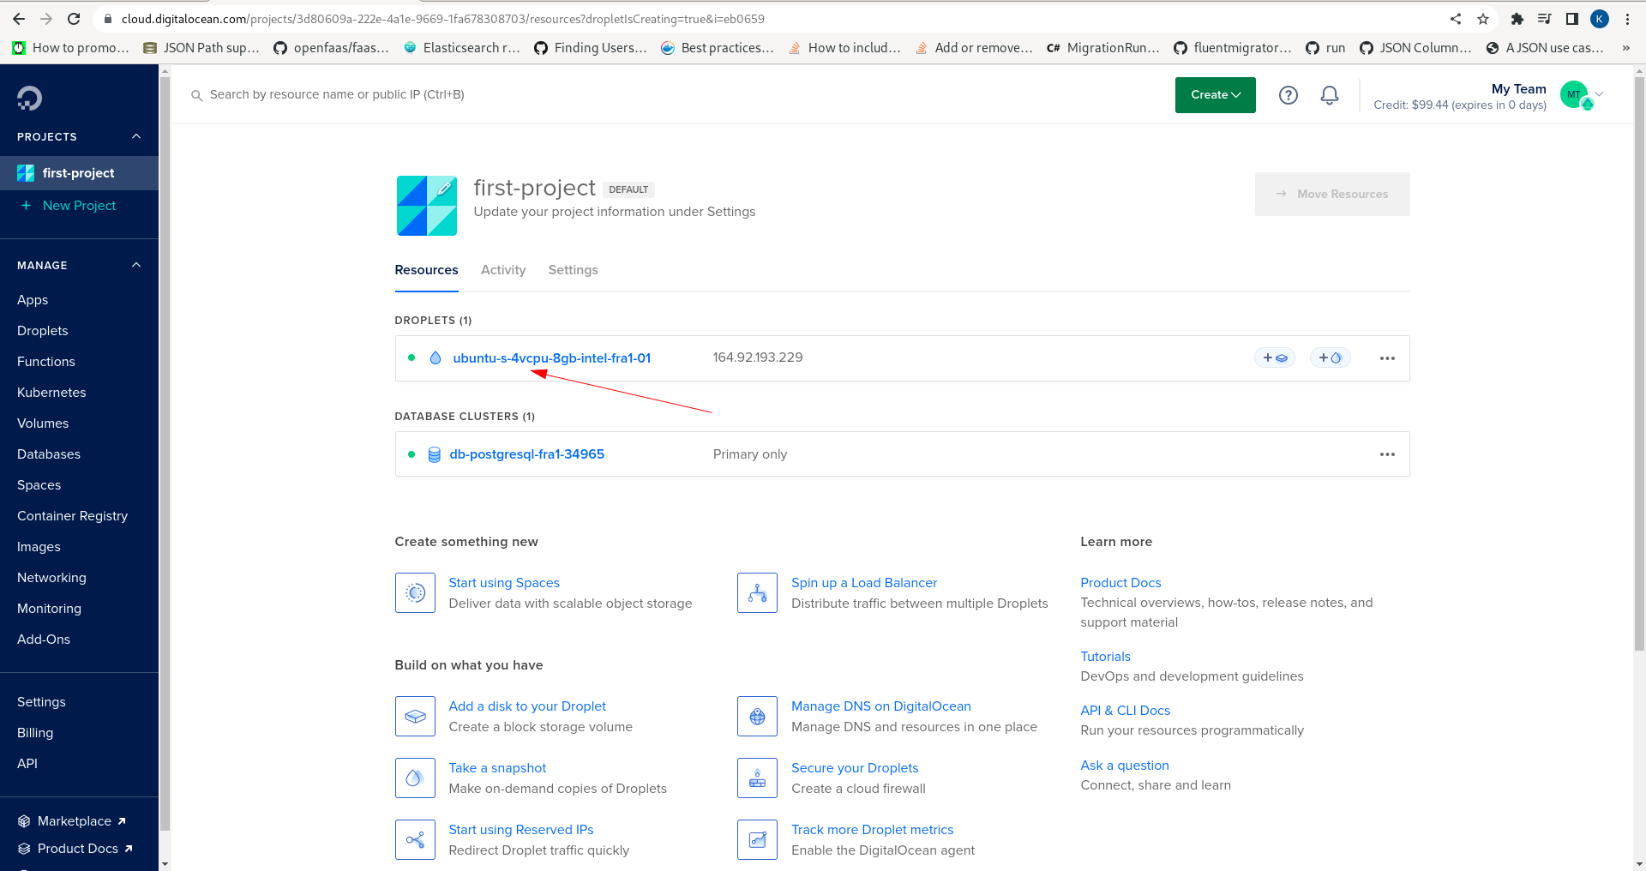Click the droplet IP 164.92.193.229
1646x871 pixels.
pyautogui.click(x=758, y=357)
